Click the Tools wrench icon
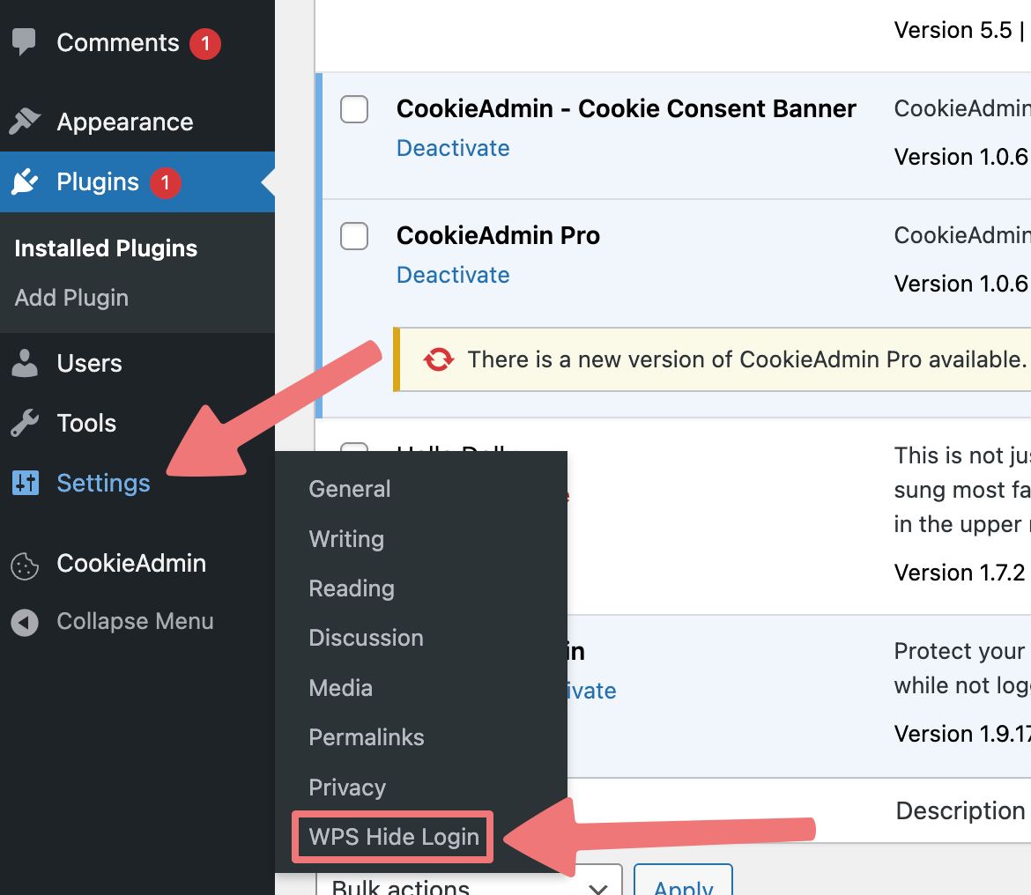The image size is (1031, 895). coord(25,423)
